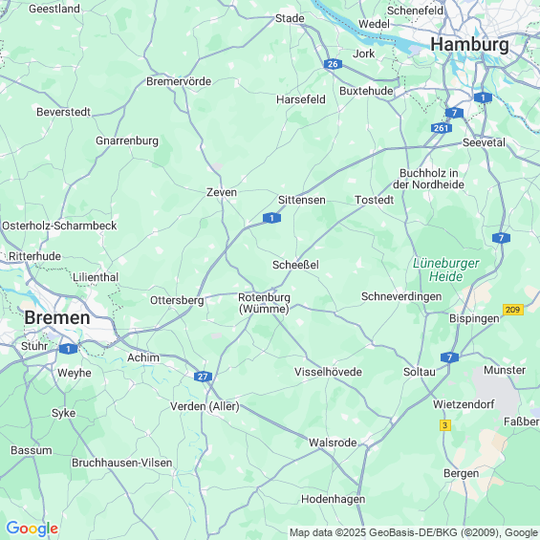This screenshot has height=540, width=540.
Task: Click the yellow 209 road shield
Action: 513,310
